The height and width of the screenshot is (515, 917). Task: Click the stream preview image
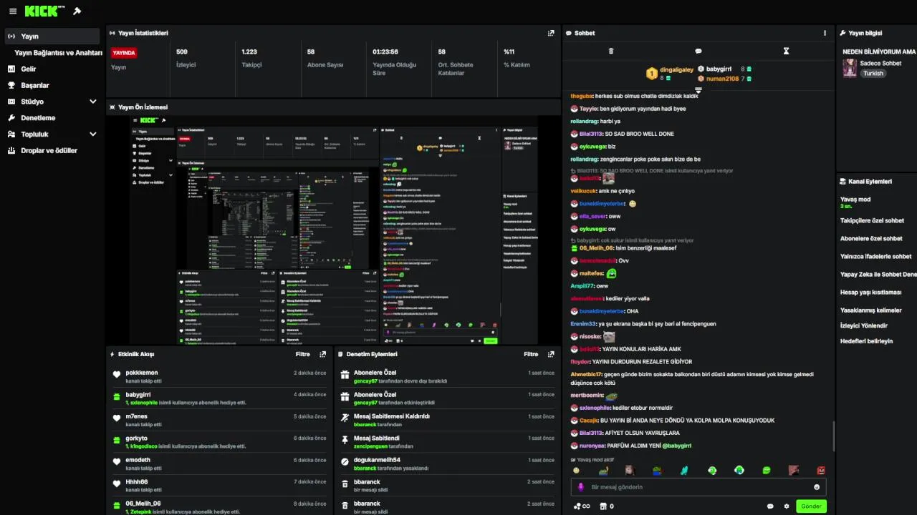(333, 230)
